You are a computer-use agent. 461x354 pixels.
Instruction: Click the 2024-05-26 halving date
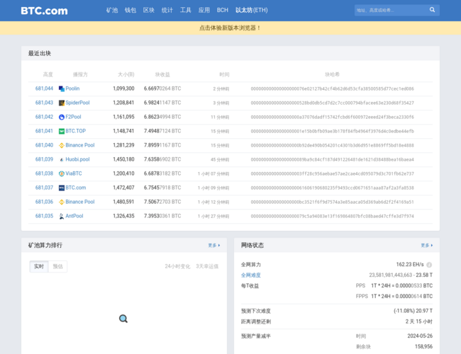pos(420,336)
